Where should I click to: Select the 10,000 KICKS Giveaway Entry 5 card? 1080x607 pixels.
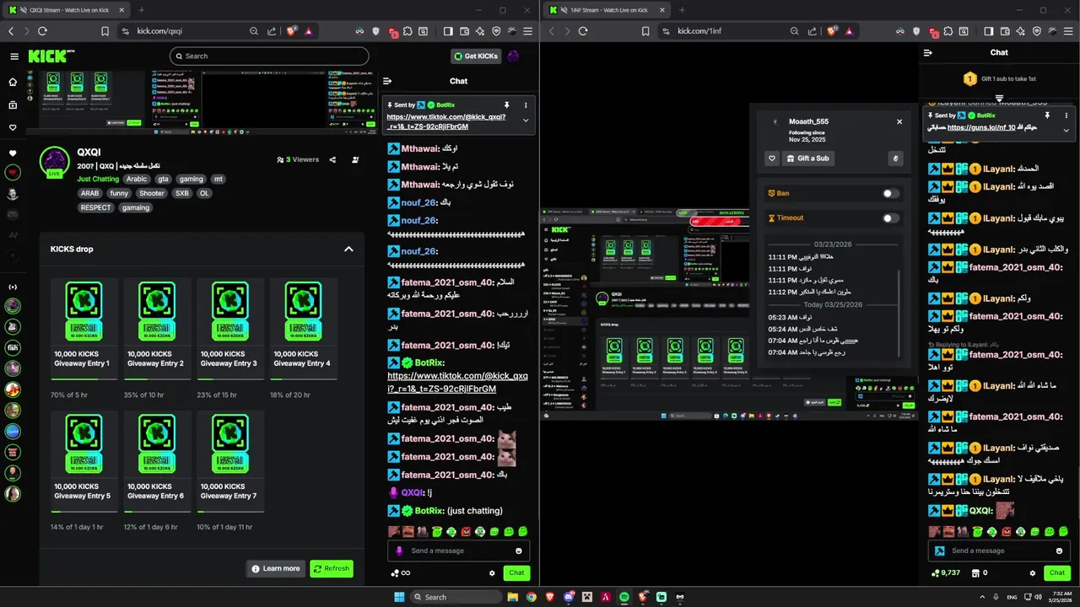click(x=84, y=462)
